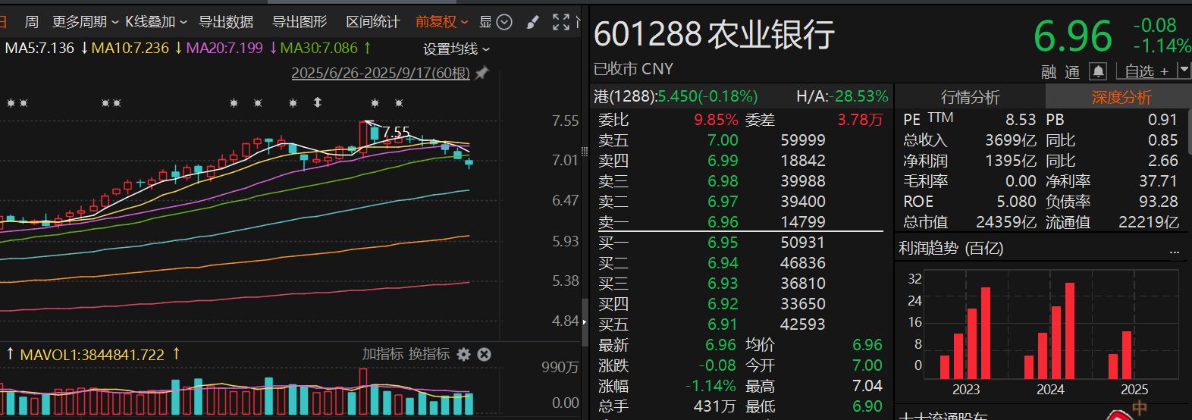Click the 2023 profit bar group
The width and height of the screenshot is (1192, 420).
[x=965, y=333]
